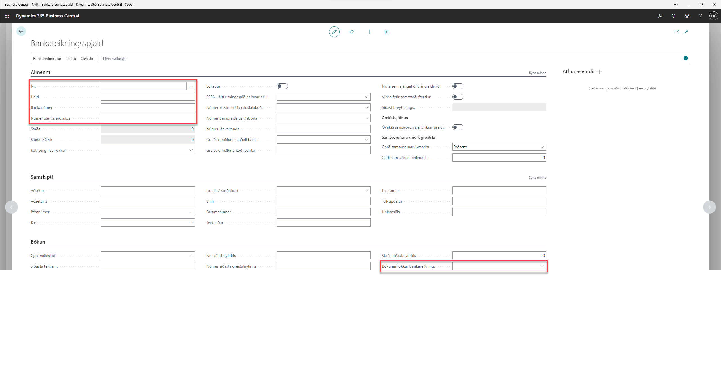Screen dimensions: 721x392
Task: Click the Heiti input field
Action: pyautogui.click(x=148, y=97)
